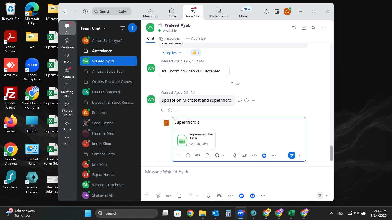Switch to the Home tab
The width and height of the screenshot is (392, 220).
172,13
